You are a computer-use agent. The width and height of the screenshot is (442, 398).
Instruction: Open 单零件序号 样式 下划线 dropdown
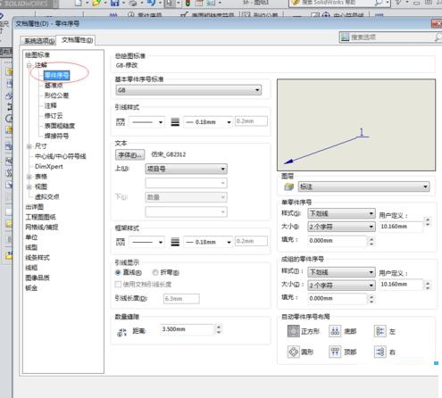coord(341,213)
